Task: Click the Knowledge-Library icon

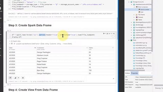Action: [x=134, y=61]
